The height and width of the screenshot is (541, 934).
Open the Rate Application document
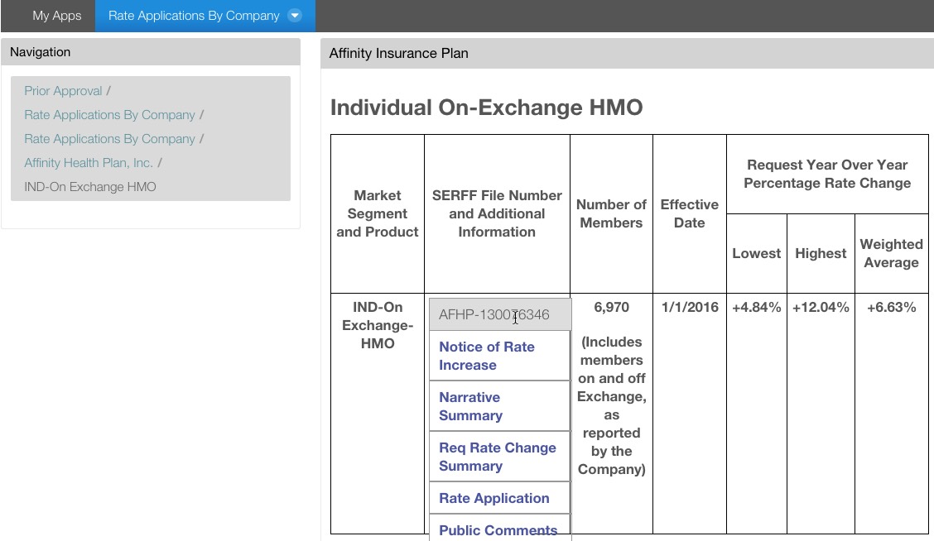pyautogui.click(x=493, y=498)
